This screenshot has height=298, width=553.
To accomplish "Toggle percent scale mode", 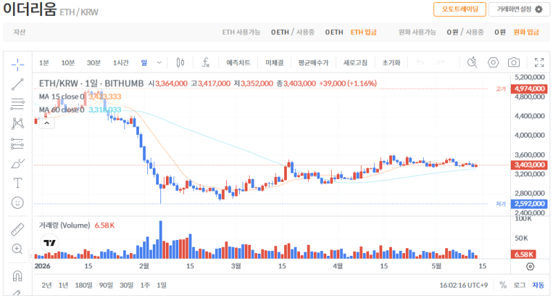I will (503, 285).
